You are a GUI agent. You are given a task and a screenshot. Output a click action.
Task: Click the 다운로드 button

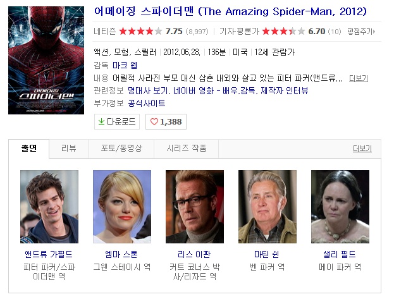pos(117,121)
